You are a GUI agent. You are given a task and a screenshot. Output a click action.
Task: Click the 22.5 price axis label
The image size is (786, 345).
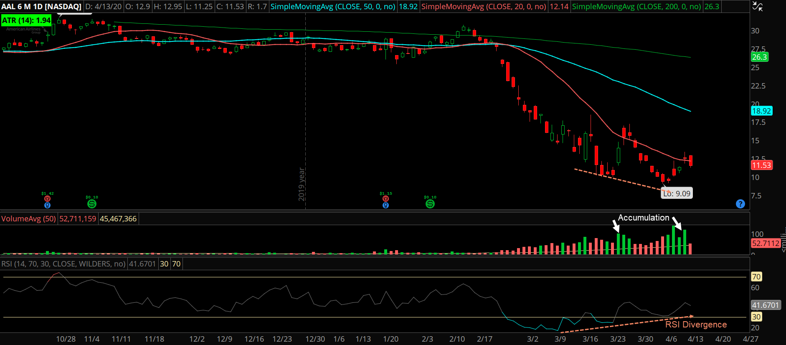coord(758,86)
